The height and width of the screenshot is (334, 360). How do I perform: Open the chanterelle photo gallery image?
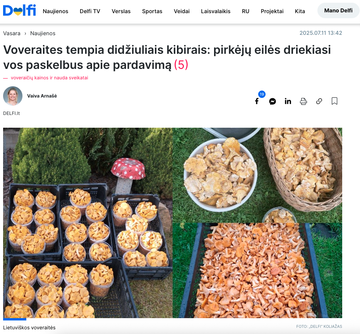tap(172, 223)
